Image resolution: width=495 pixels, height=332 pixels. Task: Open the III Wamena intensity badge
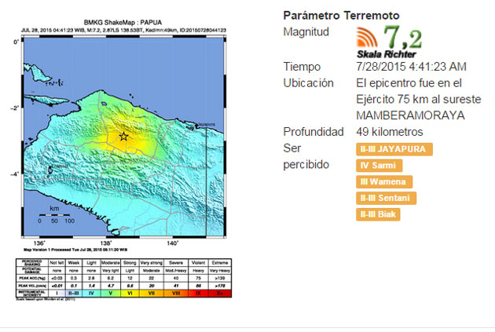pyautogui.click(x=383, y=182)
